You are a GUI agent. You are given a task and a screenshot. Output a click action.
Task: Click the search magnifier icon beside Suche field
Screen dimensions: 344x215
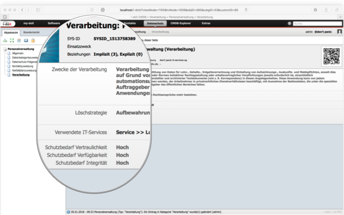tap(290, 23)
